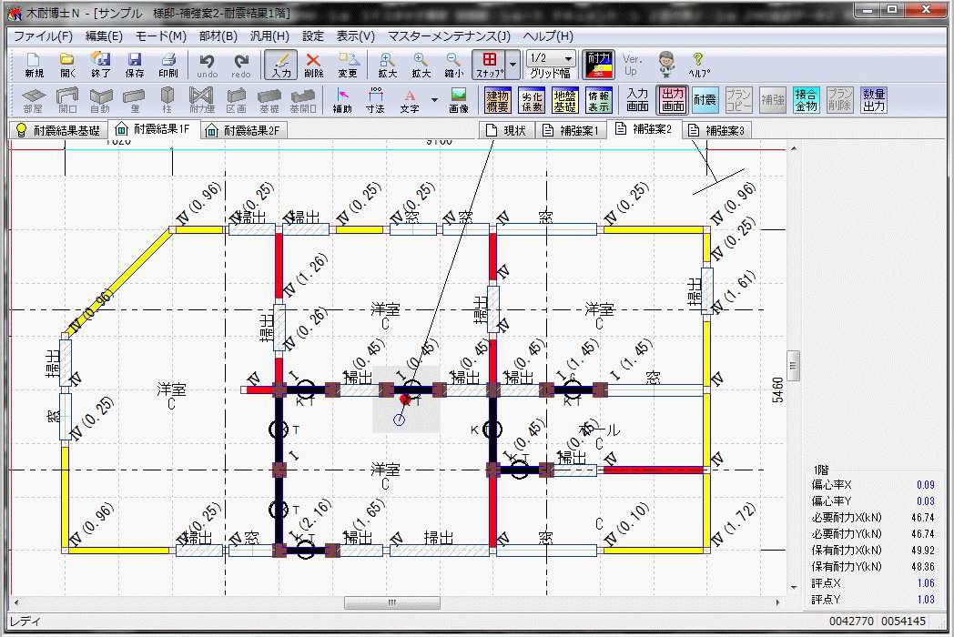
Task: Click the 印刷 (print) icon
Action: coord(168,65)
